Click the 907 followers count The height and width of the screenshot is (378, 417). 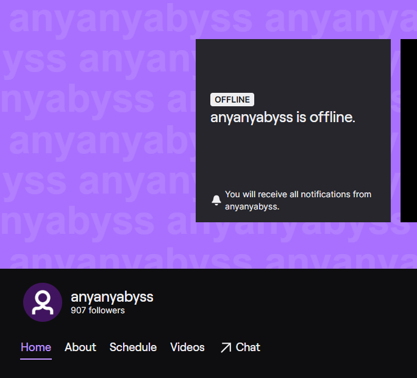98,310
